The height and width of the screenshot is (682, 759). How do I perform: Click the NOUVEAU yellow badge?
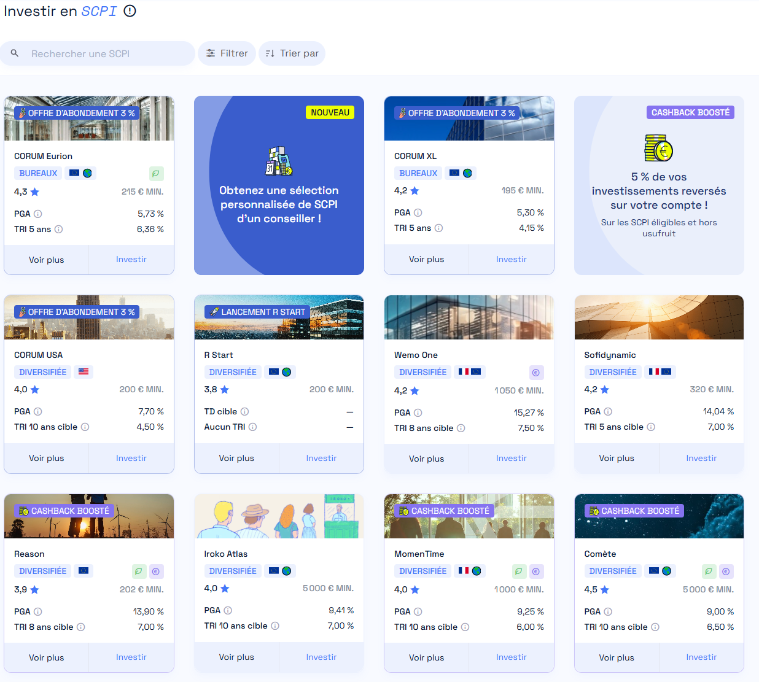(330, 112)
